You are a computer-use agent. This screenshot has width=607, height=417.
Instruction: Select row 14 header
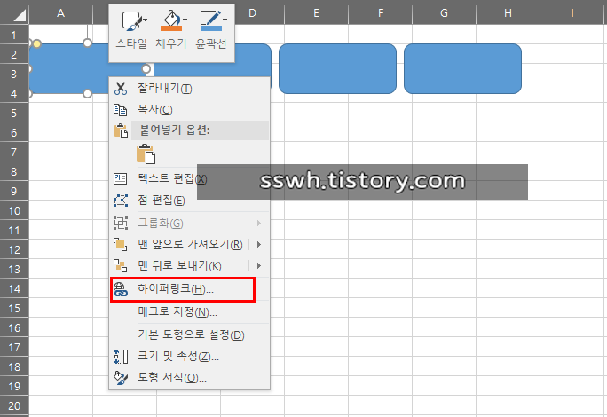click(x=14, y=289)
